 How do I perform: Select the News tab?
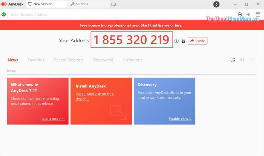[x=13, y=60]
